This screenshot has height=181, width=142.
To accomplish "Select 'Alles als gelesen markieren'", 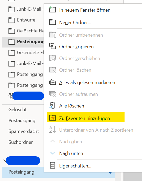I will [x=87, y=83].
